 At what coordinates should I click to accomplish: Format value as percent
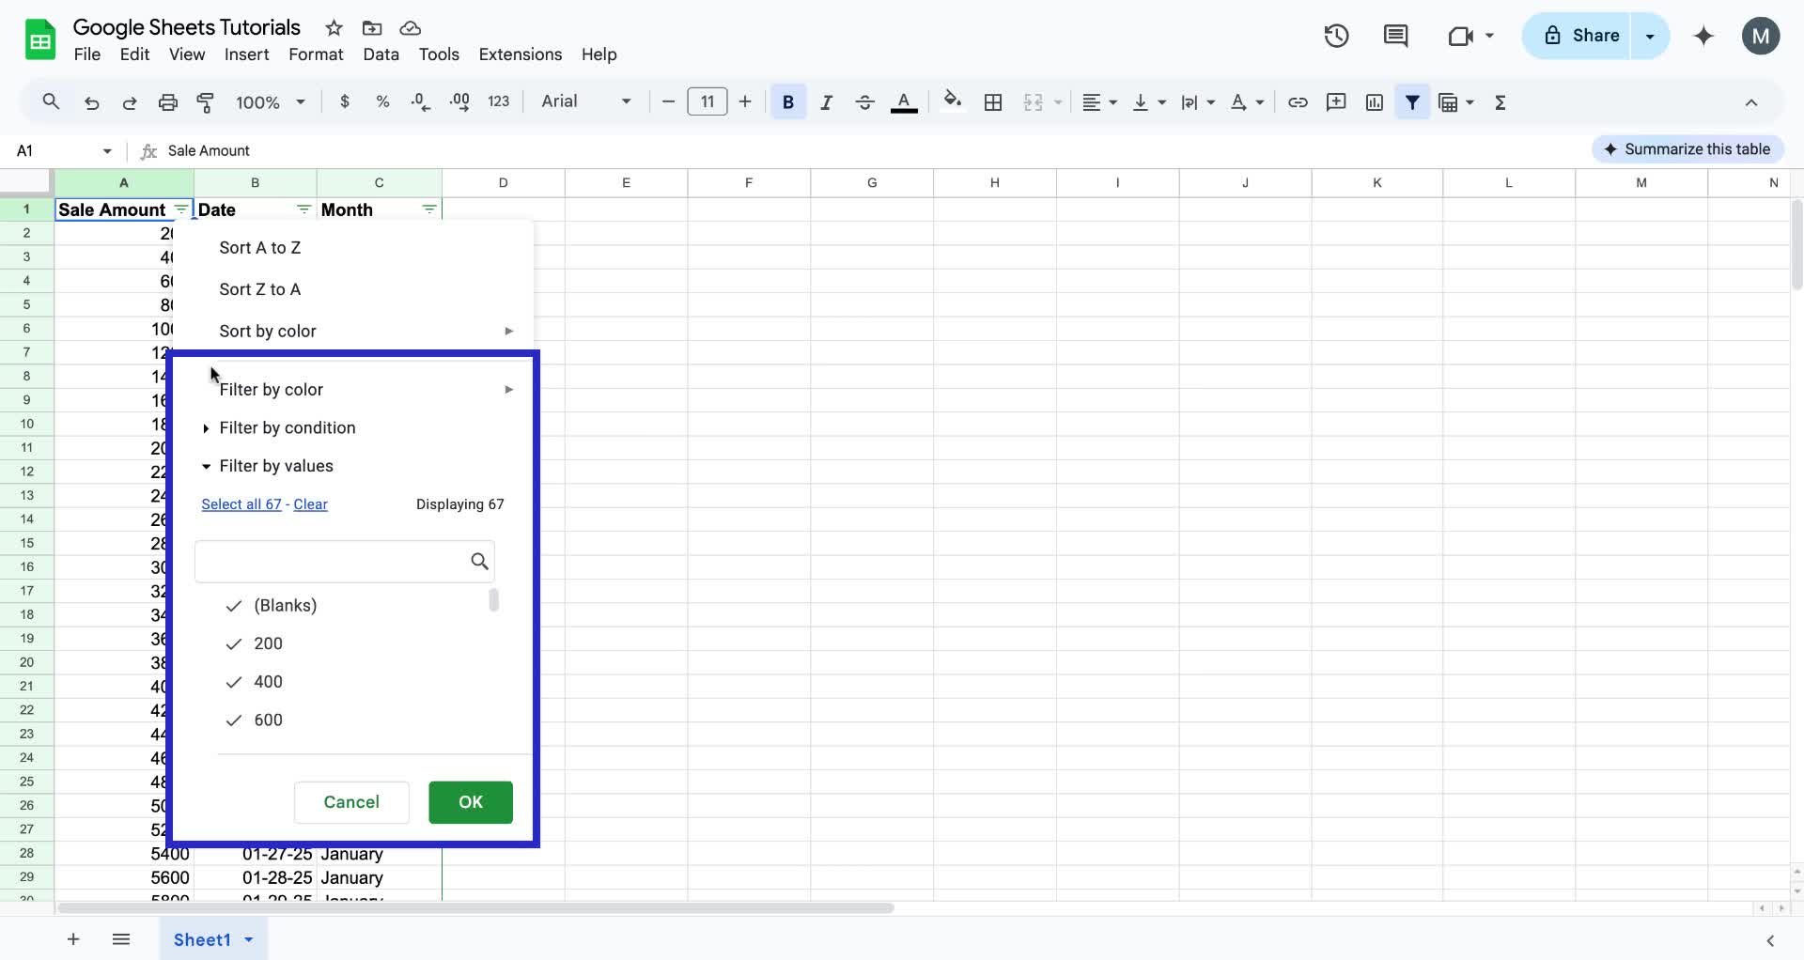tap(382, 102)
